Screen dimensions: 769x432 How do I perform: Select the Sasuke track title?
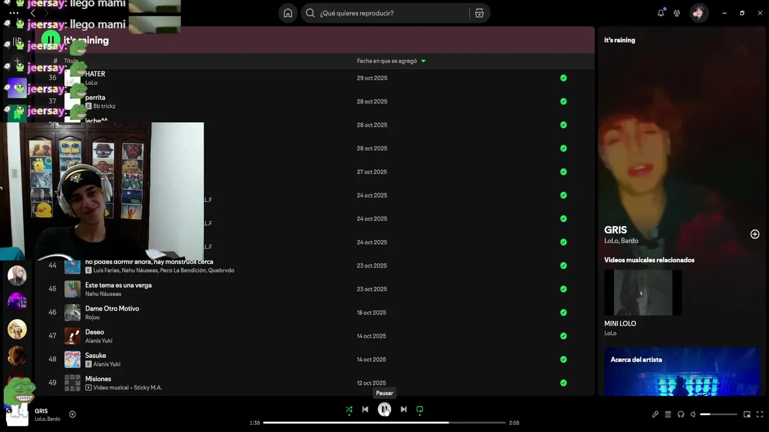(x=96, y=355)
